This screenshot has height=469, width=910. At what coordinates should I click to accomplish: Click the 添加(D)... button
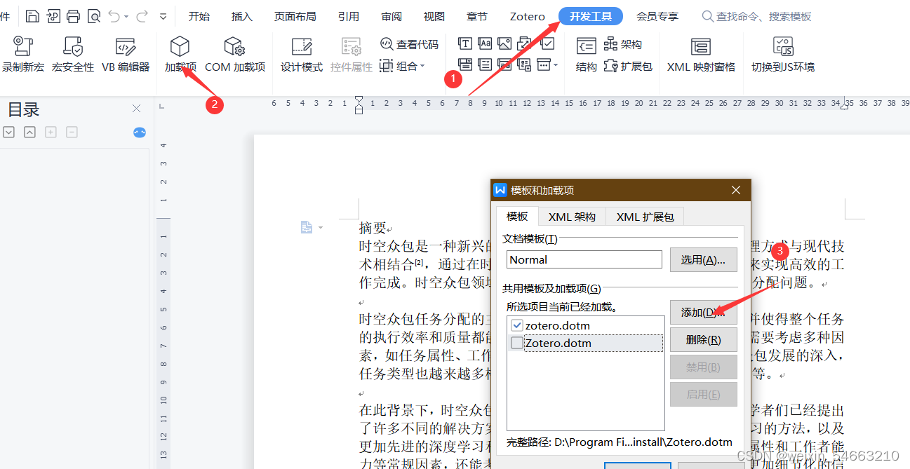click(x=703, y=313)
